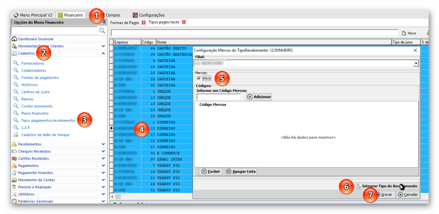Image resolution: width=439 pixels, height=214 pixels.
Task: Open Históricos under Cadastros
Action: (x=30, y=84)
